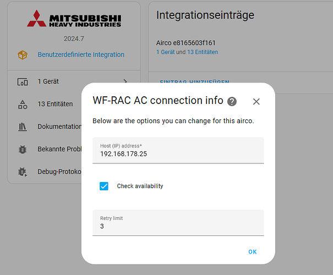Viewport: 333px width, 275px height.
Task: Click the bug-play icon for Debug-Protokoll
Action: [x=23, y=172]
